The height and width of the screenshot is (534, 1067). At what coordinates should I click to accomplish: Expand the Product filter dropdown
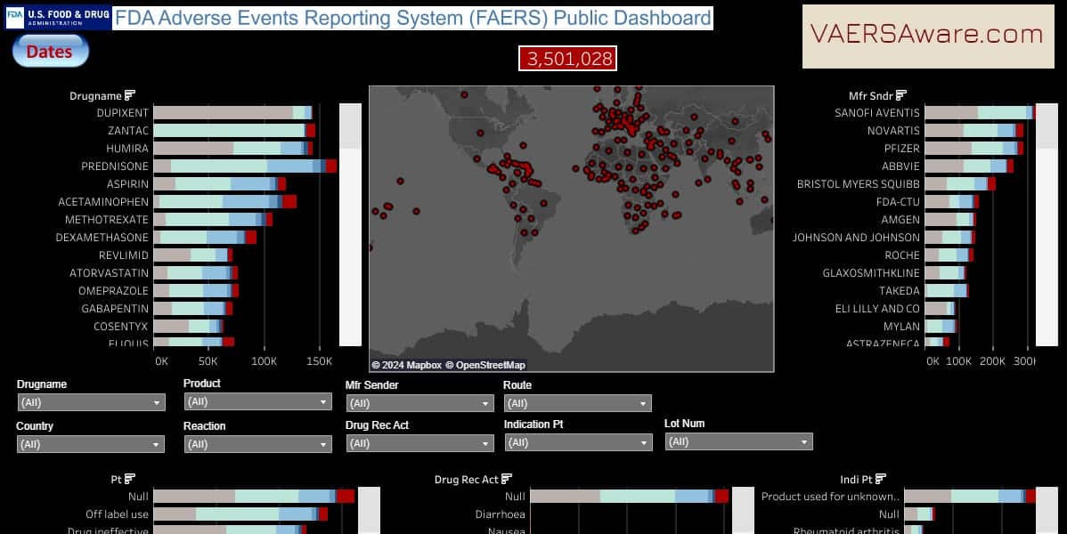(x=258, y=402)
